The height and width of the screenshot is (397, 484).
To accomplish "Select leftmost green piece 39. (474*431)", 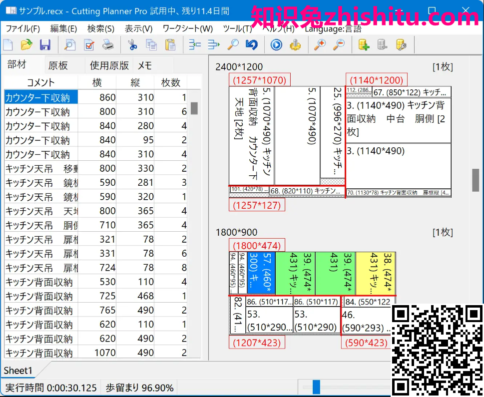I will click(x=295, y=273).
